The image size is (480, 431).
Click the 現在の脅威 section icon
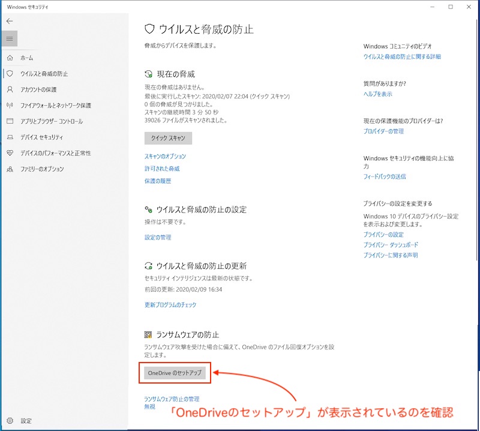coord(148,74)
